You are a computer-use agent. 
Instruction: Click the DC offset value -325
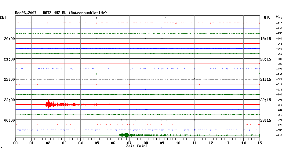(279, 110)
